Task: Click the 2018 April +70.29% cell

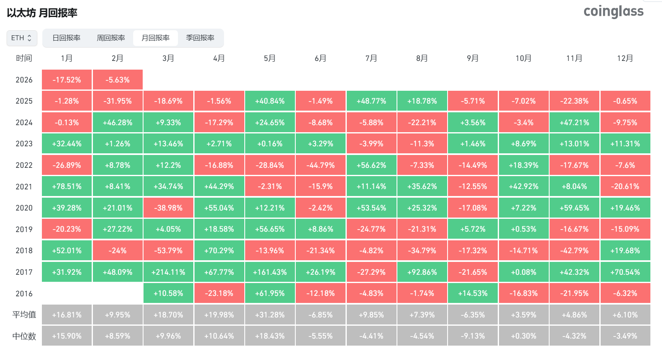Action: click(219, 251)
